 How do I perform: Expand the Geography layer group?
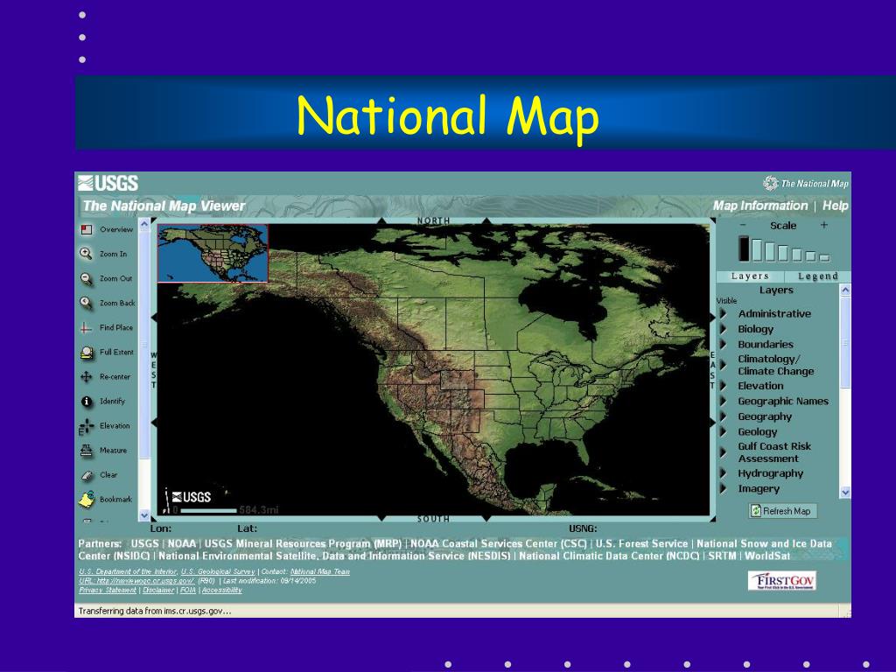[x=724, y=416]
